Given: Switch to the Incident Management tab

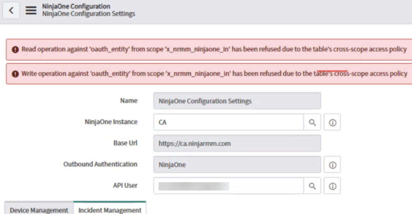Looking at the screenshot, I should pos(110,210).
